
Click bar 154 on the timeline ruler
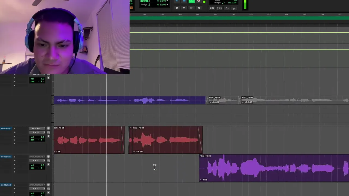pyautogui.click(x=287, y=14)
